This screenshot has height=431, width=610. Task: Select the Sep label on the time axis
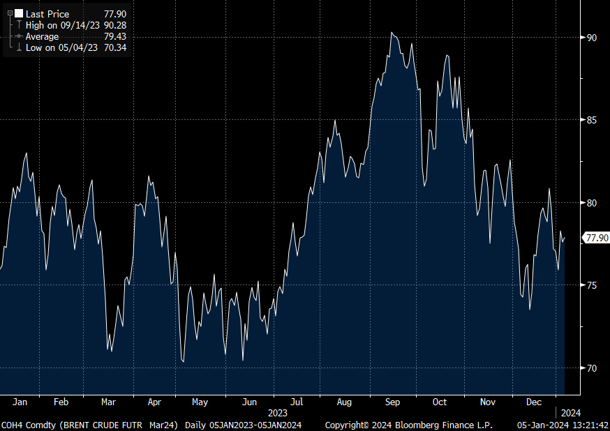coord(393,402)
